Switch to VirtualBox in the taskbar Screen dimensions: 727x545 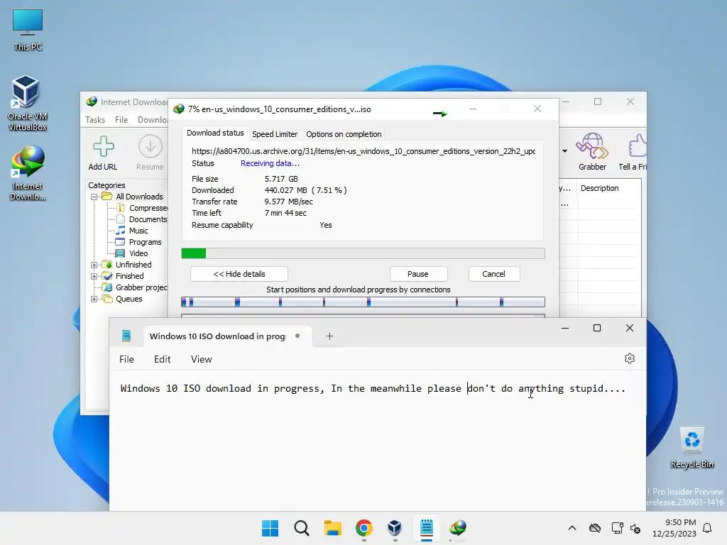coord(395,528)
